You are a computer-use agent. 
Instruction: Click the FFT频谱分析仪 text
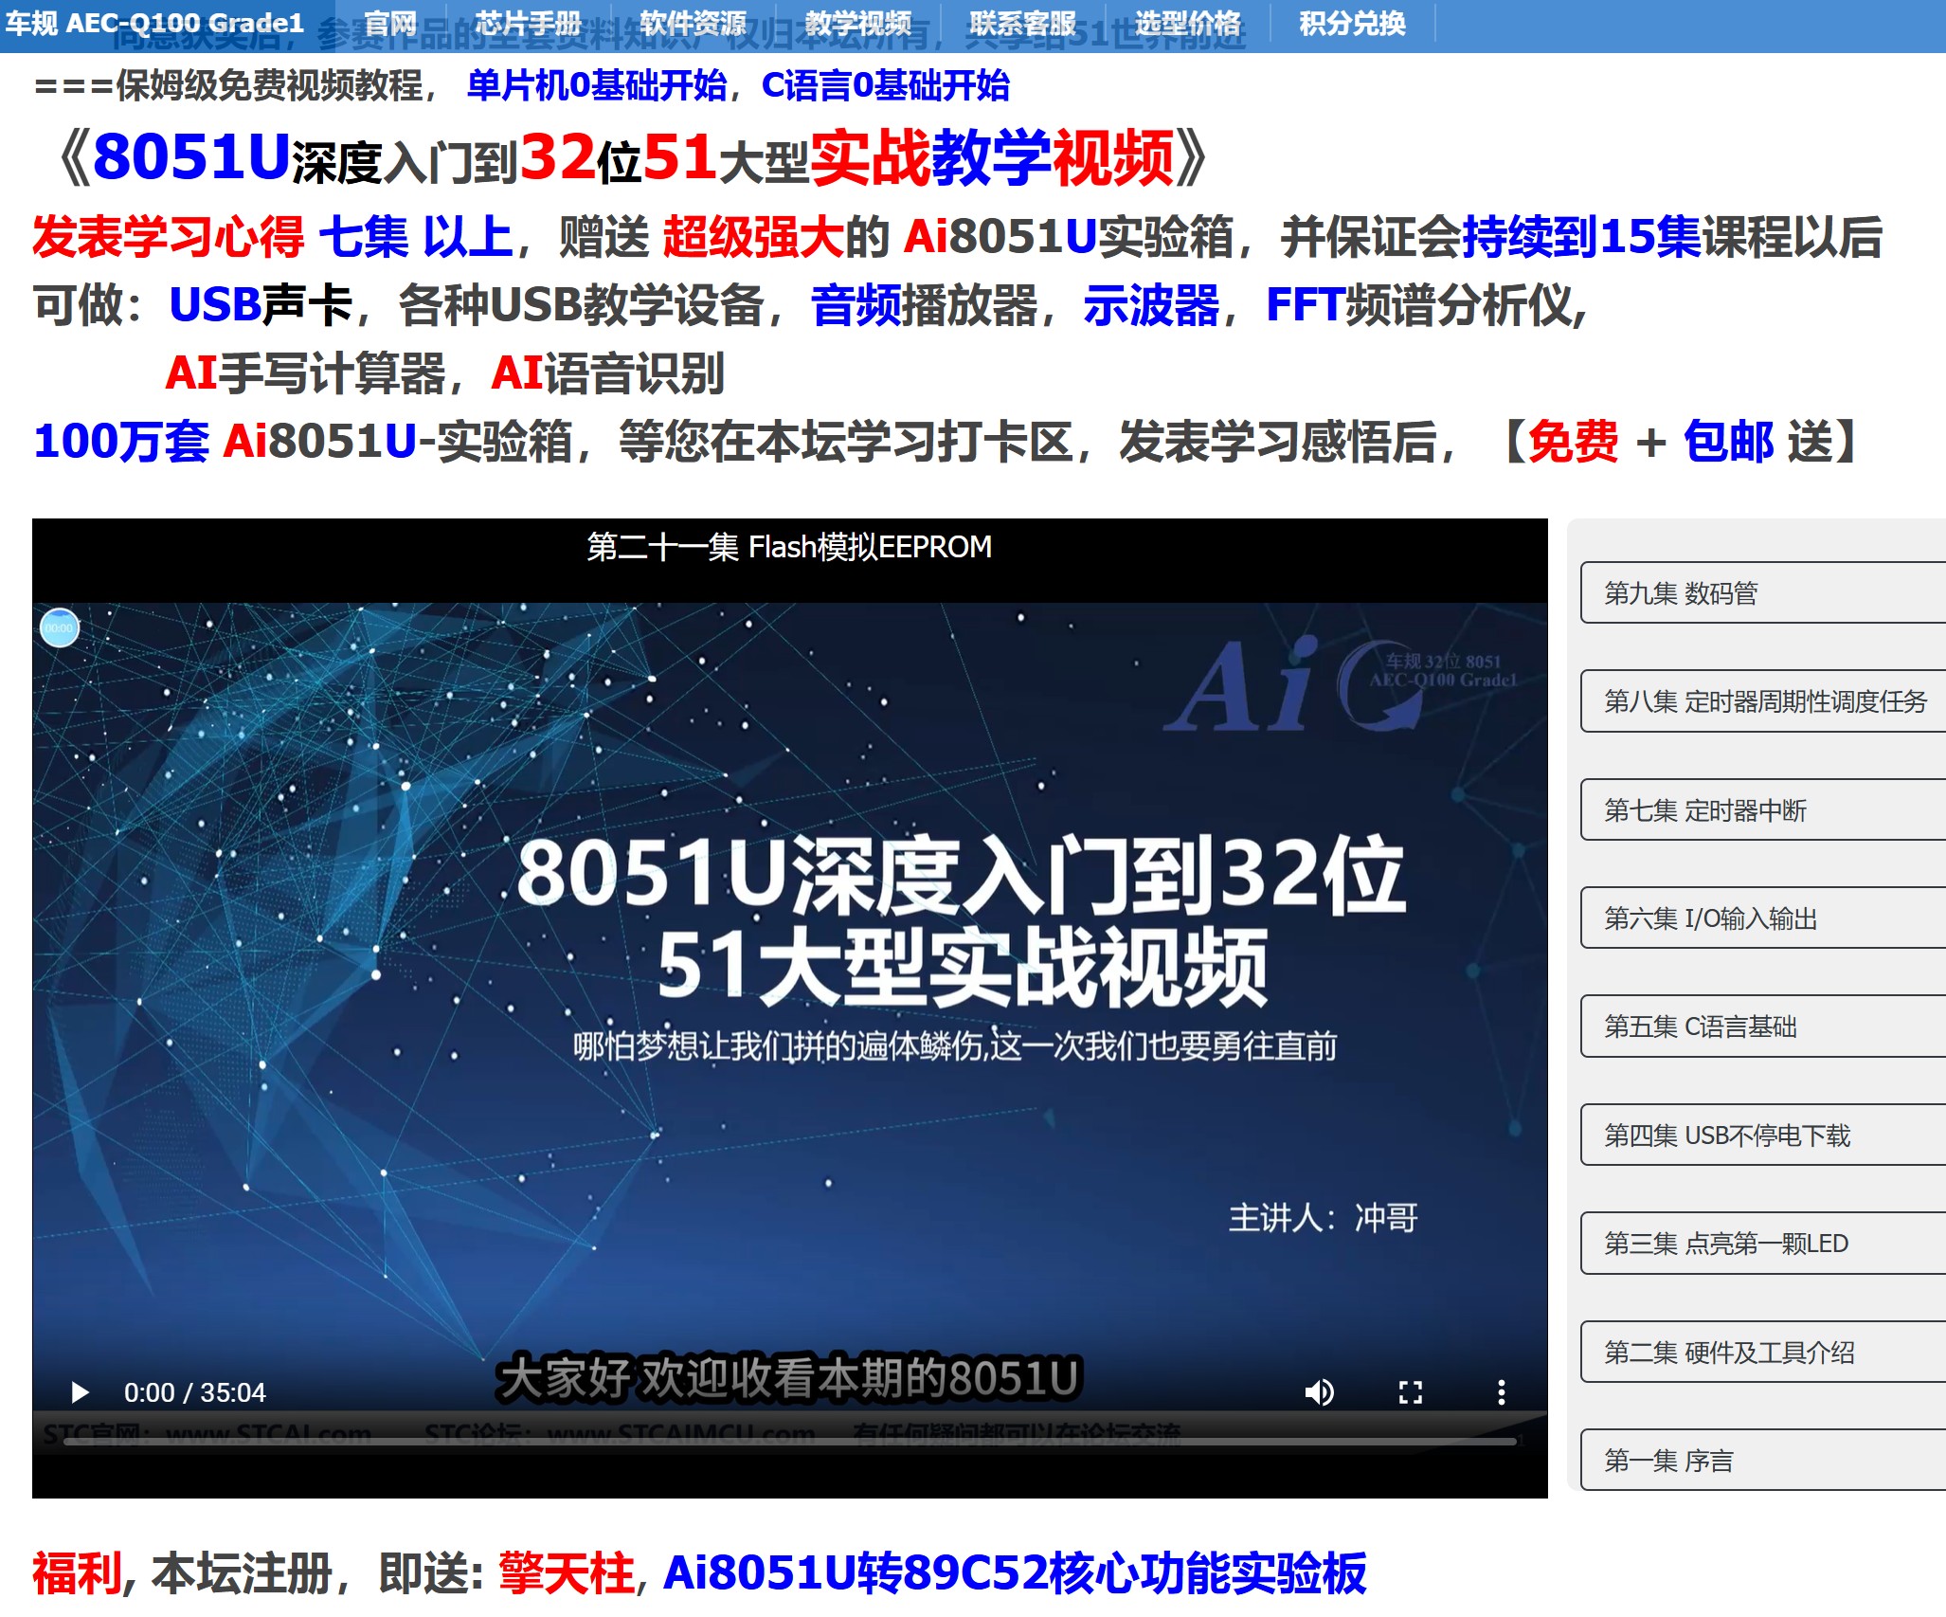1420,305
